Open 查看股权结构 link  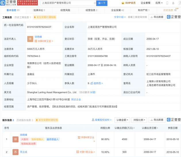click(103, 120)
